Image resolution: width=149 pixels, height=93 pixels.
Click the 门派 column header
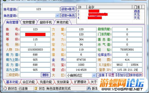point(137,7)
